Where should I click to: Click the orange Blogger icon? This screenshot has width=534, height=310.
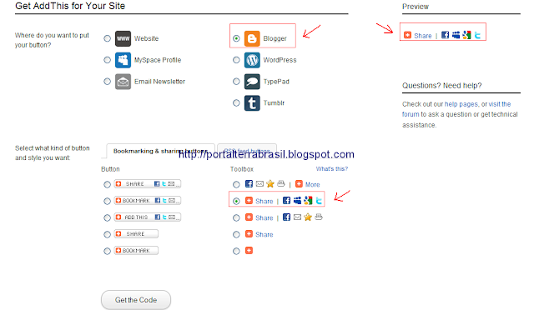[252, 38]
